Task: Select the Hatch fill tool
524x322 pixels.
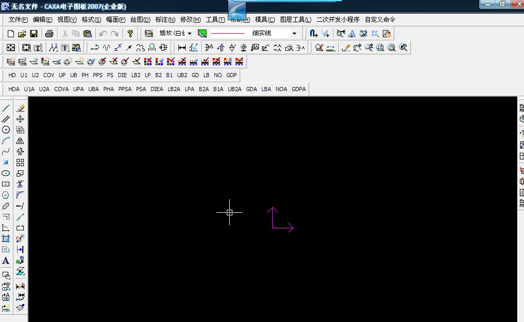Action: point(6,238)
